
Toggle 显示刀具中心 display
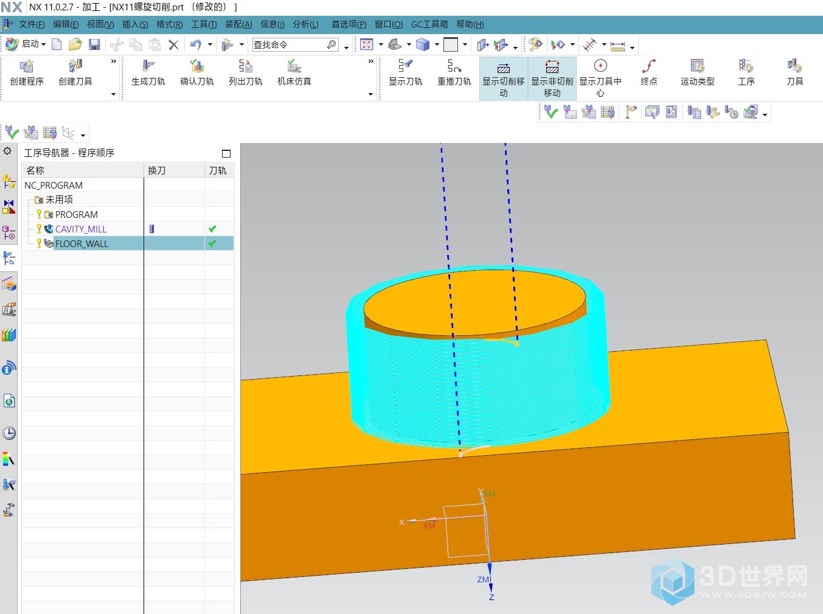(x=600, y=78)
